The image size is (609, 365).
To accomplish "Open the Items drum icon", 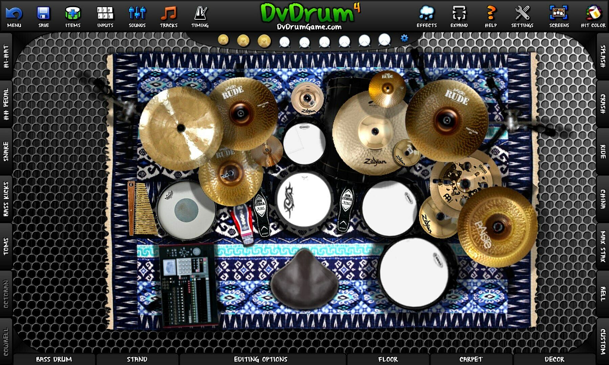I will [x=73, y=14].
